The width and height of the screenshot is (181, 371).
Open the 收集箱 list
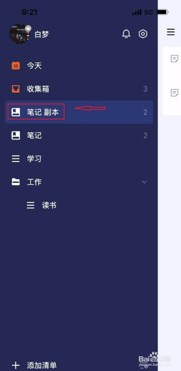[79, 89]
